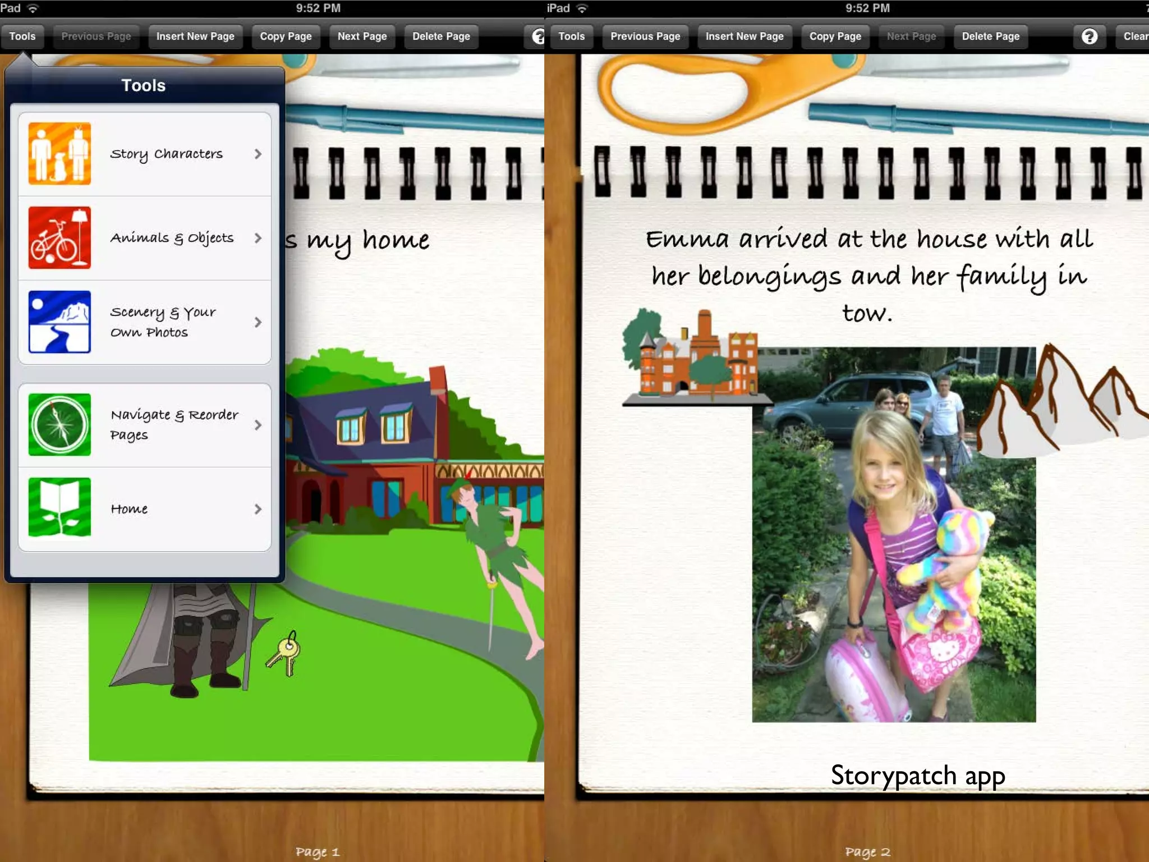Open Animals & Objects red bicycle icon
Image resolution: width=1149 pixels, height=862 pixels.
click(x=59, y=237)
